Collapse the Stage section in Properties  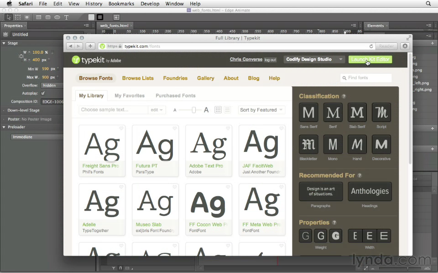point(4,43)
